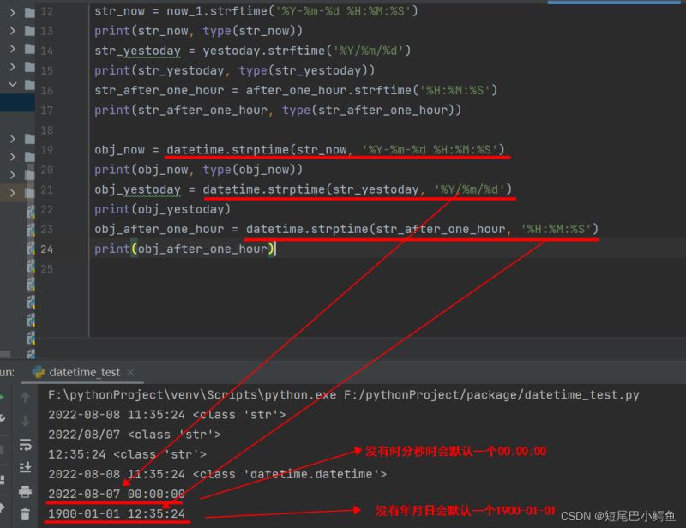
Task: Click line number 12 in the gutter
Action: point(47,11)
